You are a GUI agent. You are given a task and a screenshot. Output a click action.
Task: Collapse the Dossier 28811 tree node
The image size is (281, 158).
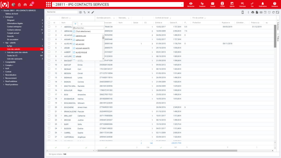(2, 10)
